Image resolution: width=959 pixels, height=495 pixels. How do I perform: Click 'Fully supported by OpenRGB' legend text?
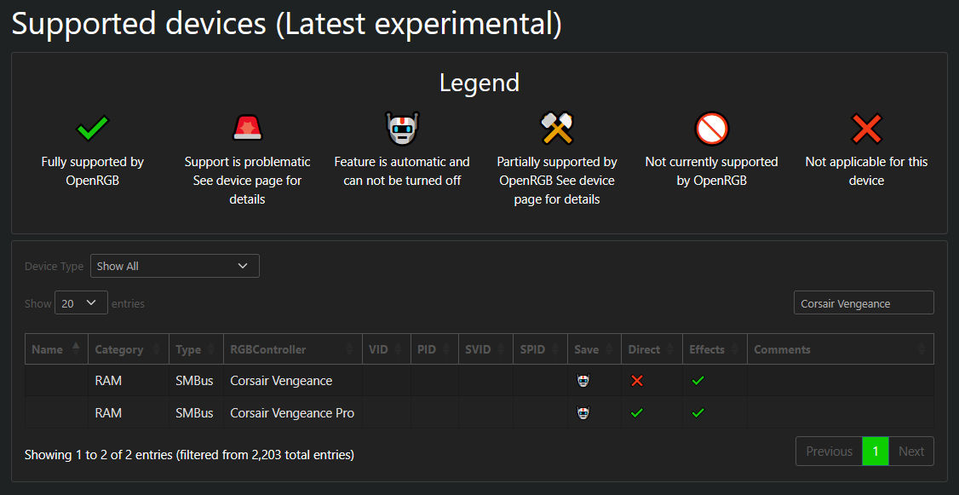92,171
